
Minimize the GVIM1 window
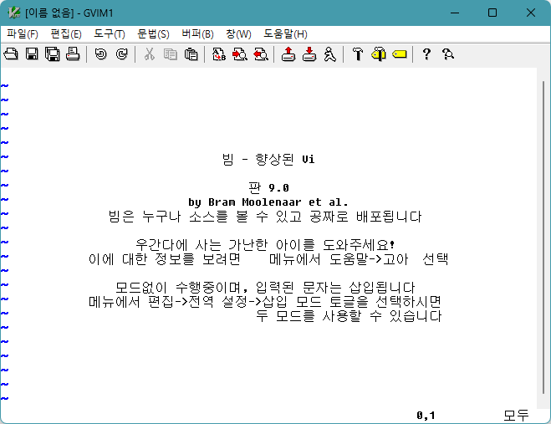pos(455,13)
